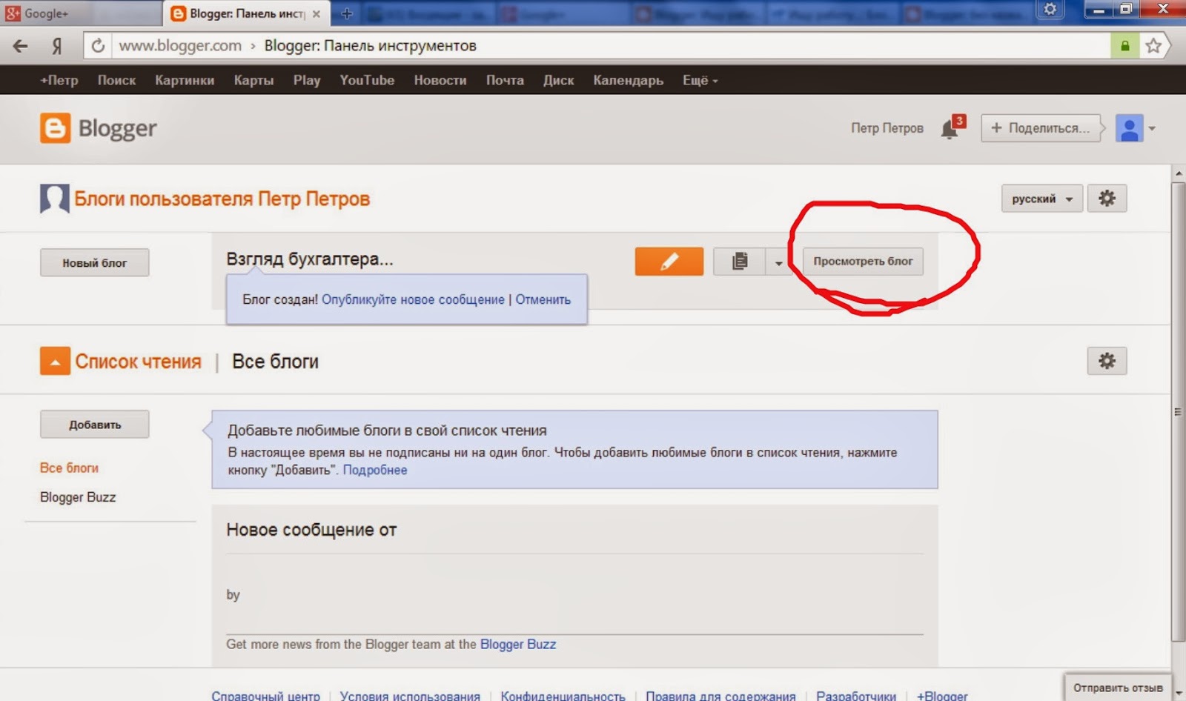Bookmark the page with the star icon

tap(1153, 46)
